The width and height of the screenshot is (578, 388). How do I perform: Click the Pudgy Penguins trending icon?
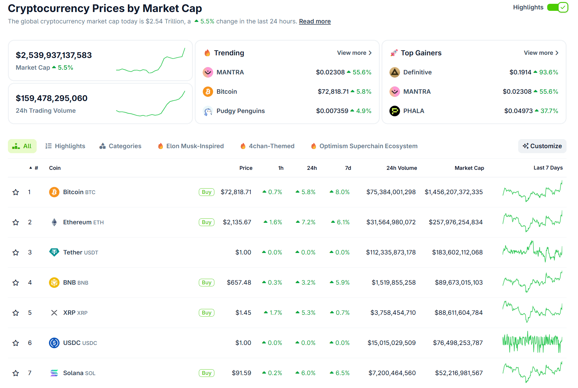[x=208, y=111]
